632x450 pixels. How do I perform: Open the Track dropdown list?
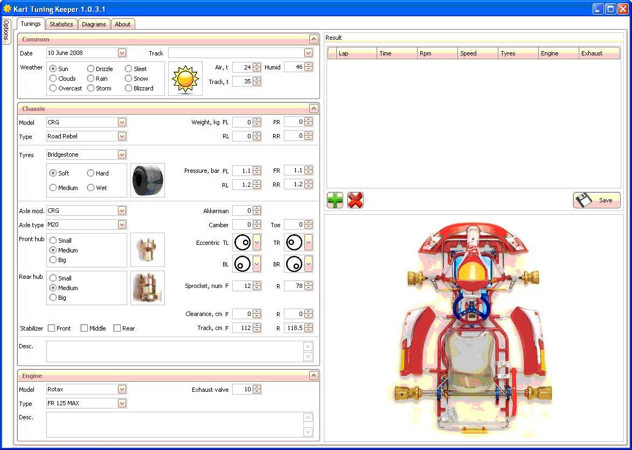click(x=308, y=53)
